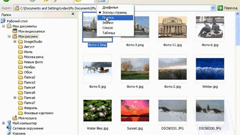
Task: Expand the Мой компьютер node
Action: (3, 123)
